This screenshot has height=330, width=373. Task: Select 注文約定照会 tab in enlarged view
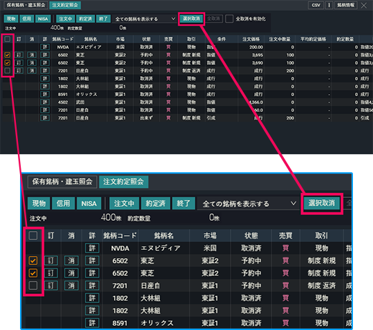click(x=124, y=182)
